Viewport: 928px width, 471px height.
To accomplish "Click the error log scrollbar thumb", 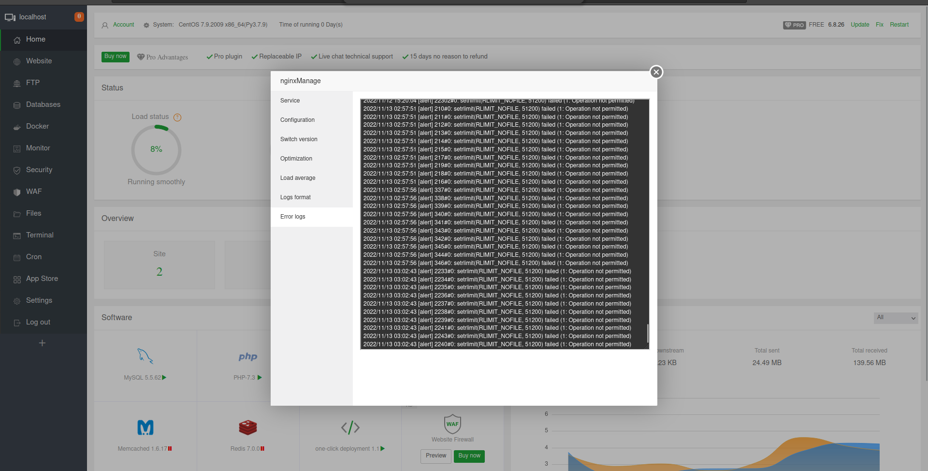I will [x=647, y=333].
